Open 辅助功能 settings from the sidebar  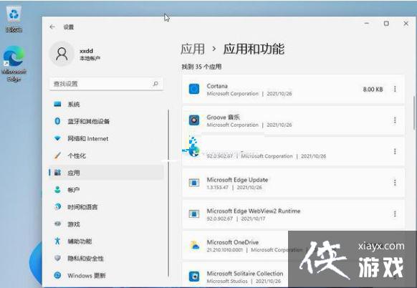106,241
